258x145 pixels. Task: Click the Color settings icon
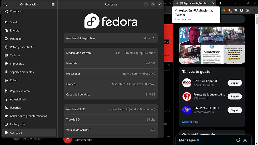pyautogui.click(x=6, y=80)
